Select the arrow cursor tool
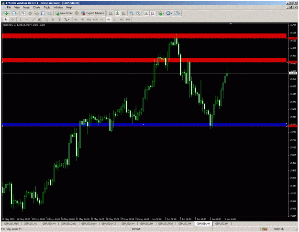Screen dimensions: 299x232 tap(6, 20)
